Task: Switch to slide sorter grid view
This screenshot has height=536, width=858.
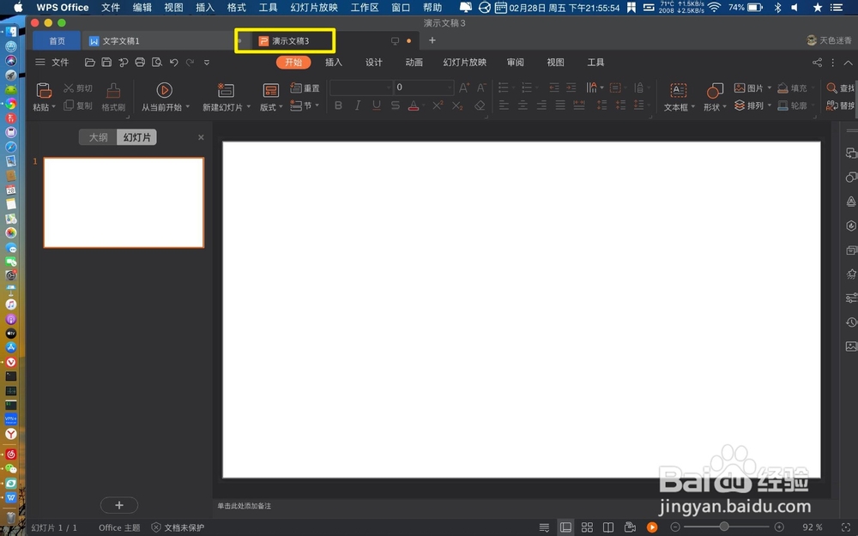Action: click(x=587, y=527)
